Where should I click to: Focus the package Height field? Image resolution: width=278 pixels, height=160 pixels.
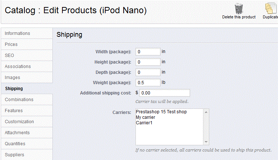(x=148, y=62)
